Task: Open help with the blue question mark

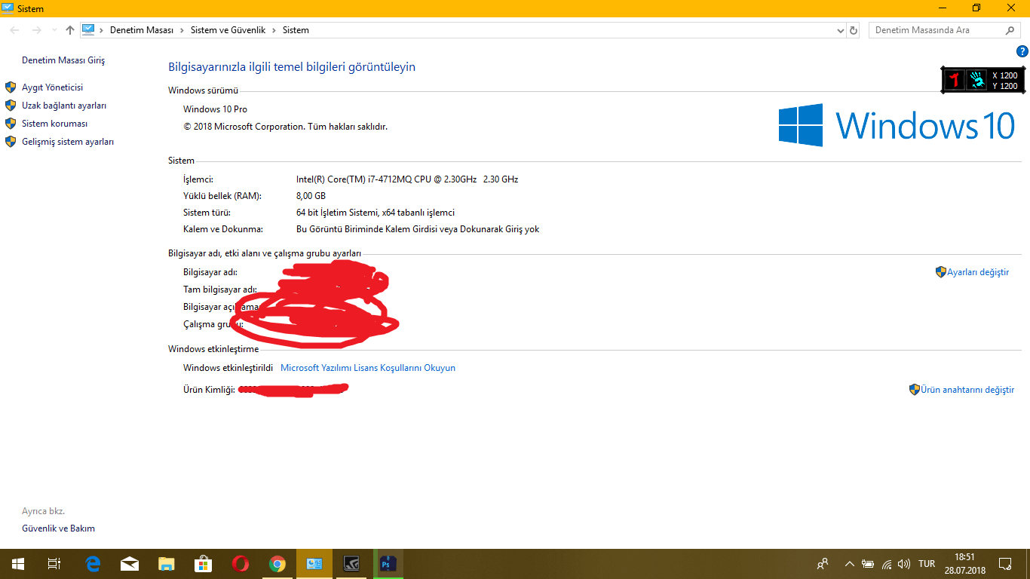Action: pyautogui.click(x=1022, y=51)
